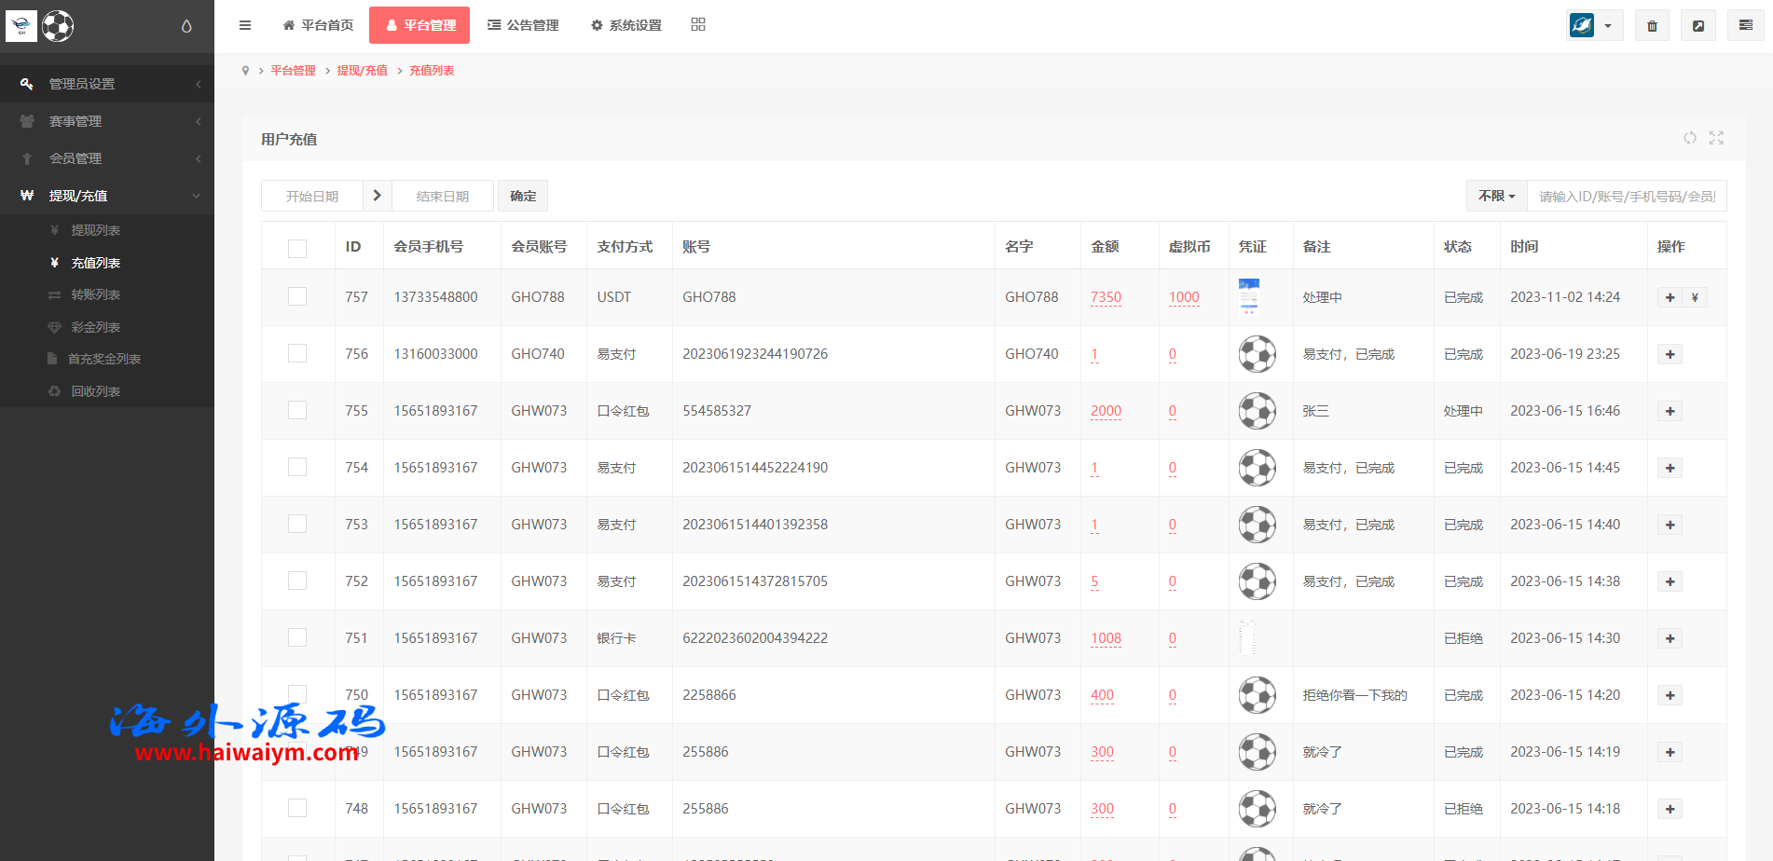Click the refresh icon in 用户充值 panel
Viewport: 1773px width, 861px height.
tap(1689, 138)
